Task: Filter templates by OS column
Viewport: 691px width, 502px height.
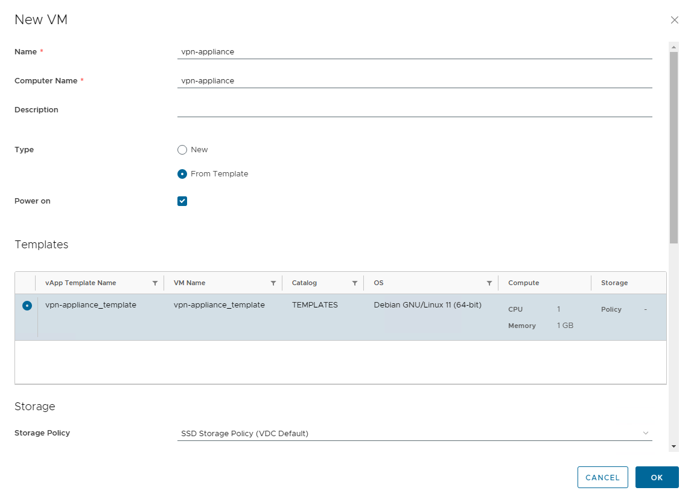Action: pos(489,283)
